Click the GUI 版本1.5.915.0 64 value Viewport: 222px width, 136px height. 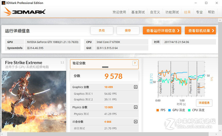click(121, 48)
